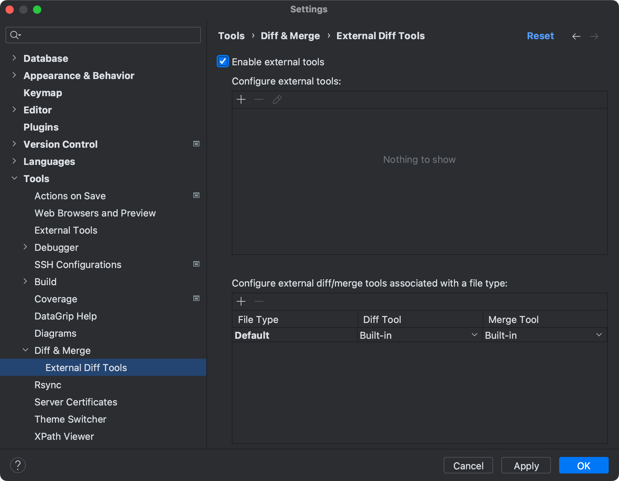The width and height of the screenshot is (619, 481).
Task: Click the icon beside Actions on Save
Action: tap(196, 195)
